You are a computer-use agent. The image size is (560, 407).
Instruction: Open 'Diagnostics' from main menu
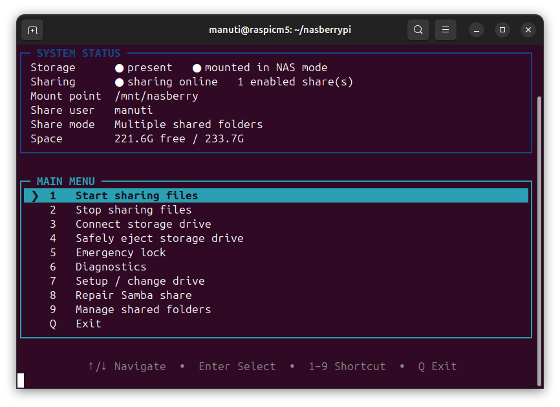tap(275, 267)
